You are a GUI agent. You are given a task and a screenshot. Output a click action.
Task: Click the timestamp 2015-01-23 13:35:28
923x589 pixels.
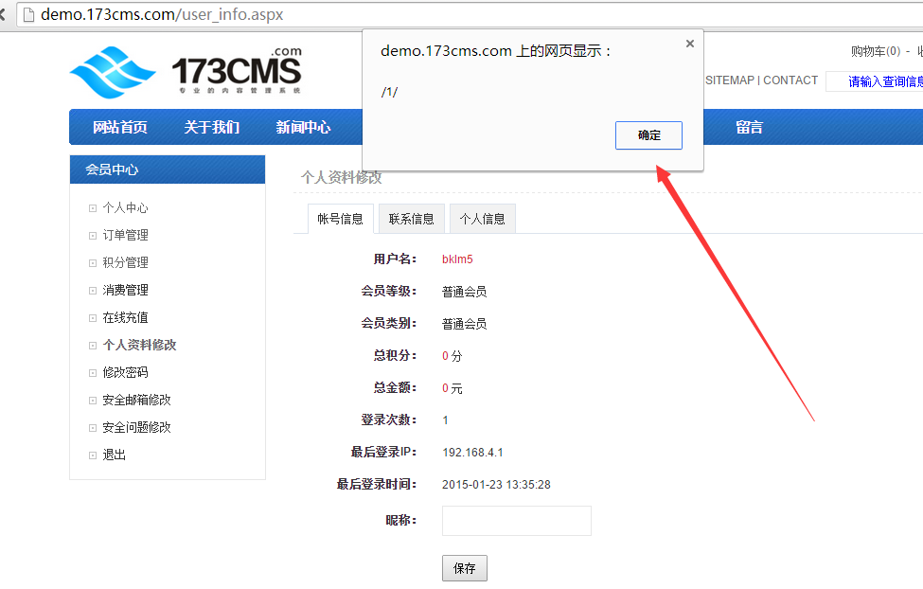pos(496,485)
